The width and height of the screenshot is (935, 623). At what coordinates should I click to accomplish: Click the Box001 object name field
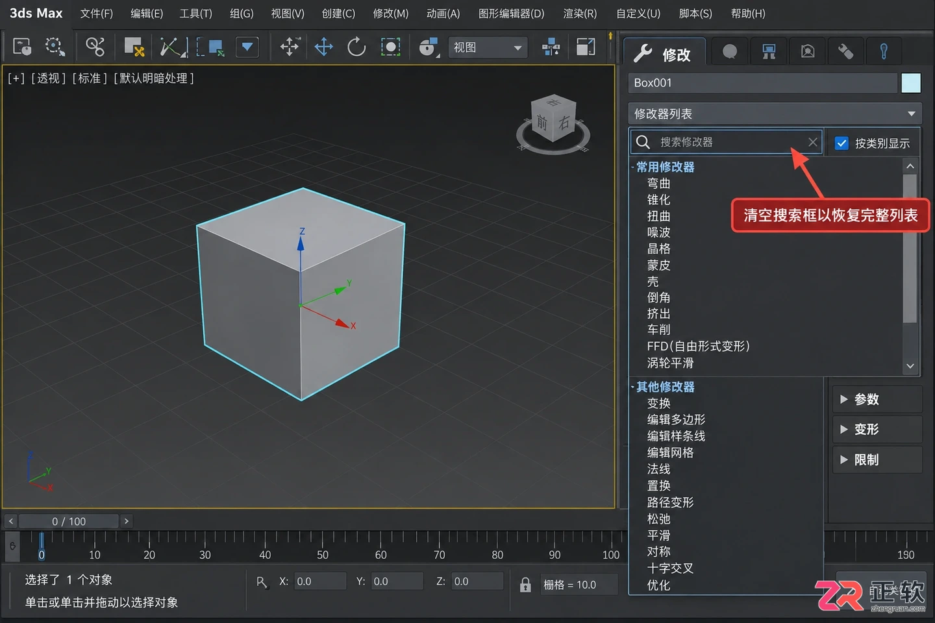[763, 83]
